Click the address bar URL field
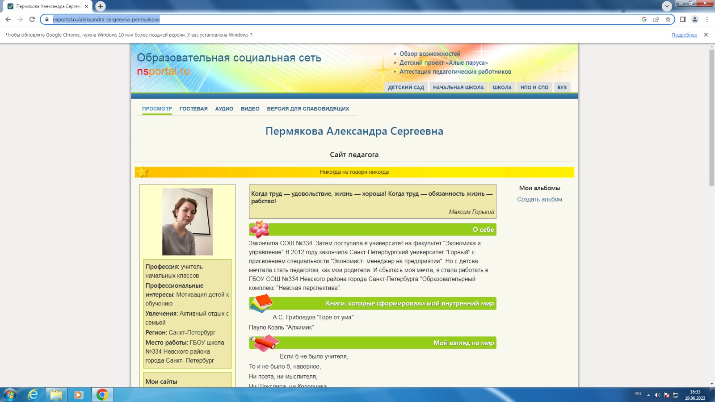Screen dimensions: 715x402 click(313, 19)
